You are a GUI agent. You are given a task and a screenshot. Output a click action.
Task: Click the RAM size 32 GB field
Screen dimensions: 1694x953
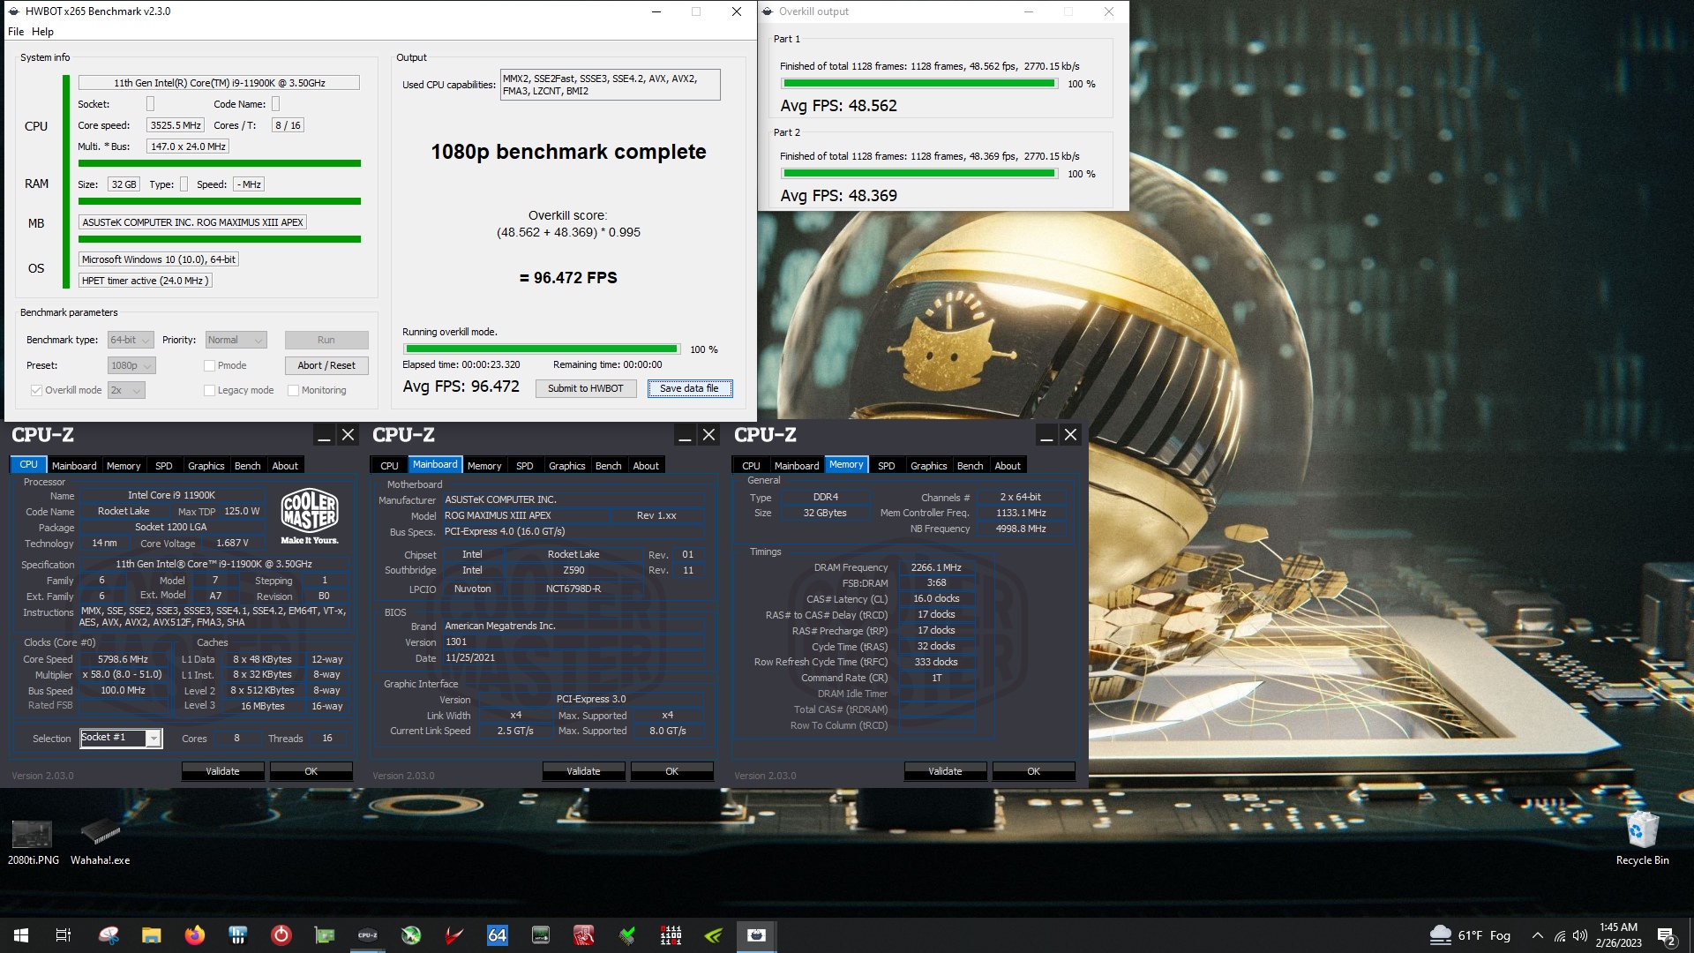tap(124, 184)
